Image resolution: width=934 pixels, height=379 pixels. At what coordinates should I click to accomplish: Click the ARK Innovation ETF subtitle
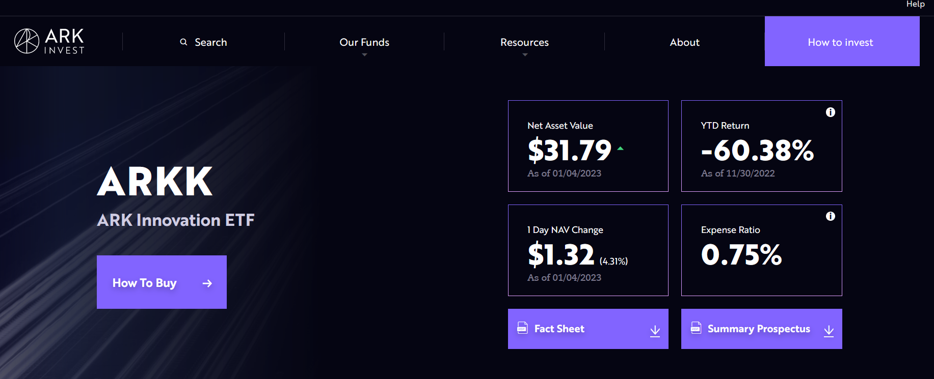tap(176, 220)
